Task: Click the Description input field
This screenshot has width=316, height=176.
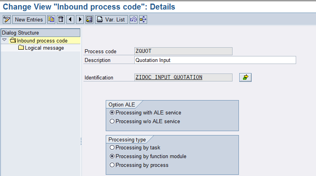Action: coord(215,60)
